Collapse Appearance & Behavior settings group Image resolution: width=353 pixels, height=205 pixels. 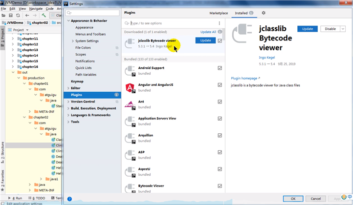68,20
